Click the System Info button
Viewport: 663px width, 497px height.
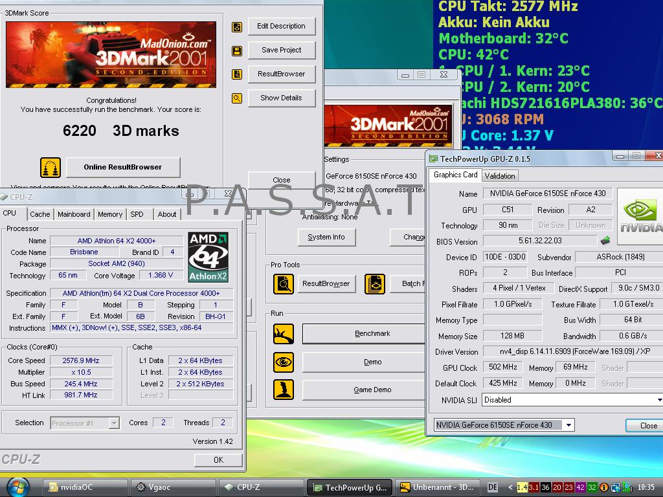coord(326,237)
